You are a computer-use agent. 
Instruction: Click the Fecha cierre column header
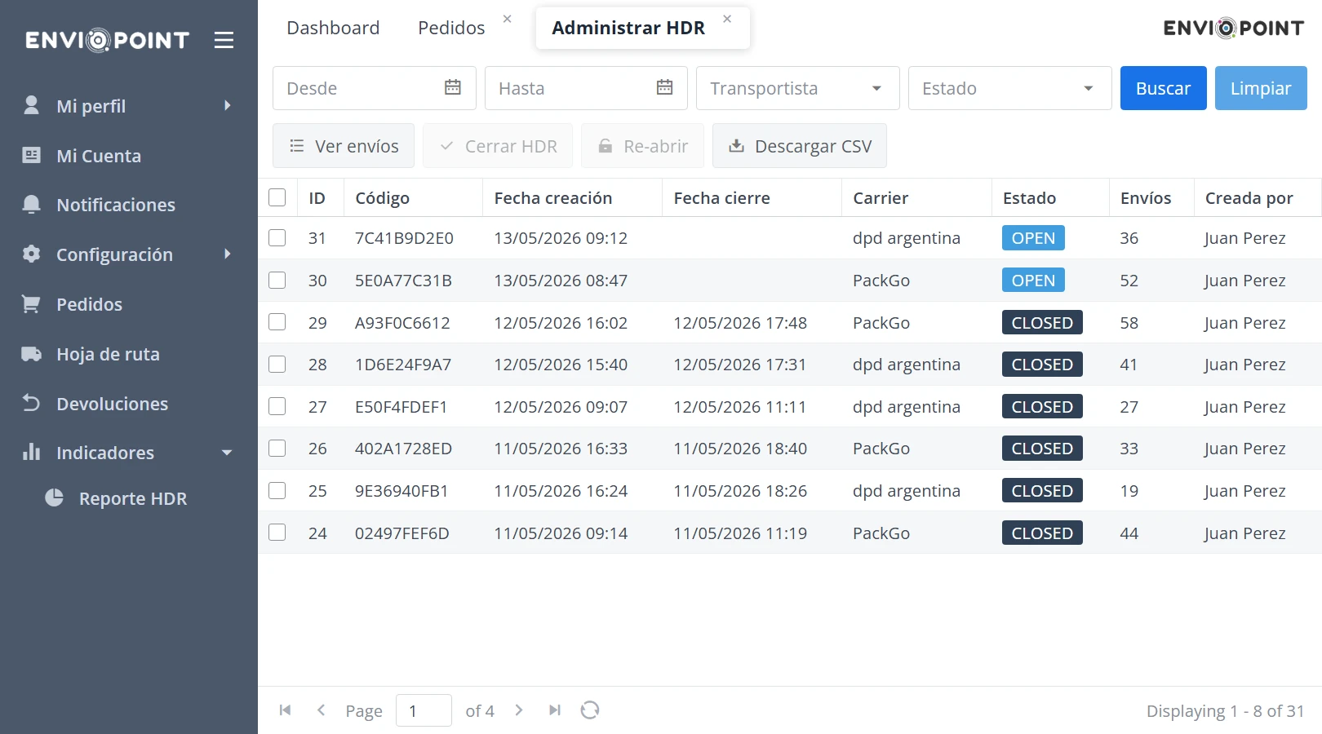[x=752, y=197]
